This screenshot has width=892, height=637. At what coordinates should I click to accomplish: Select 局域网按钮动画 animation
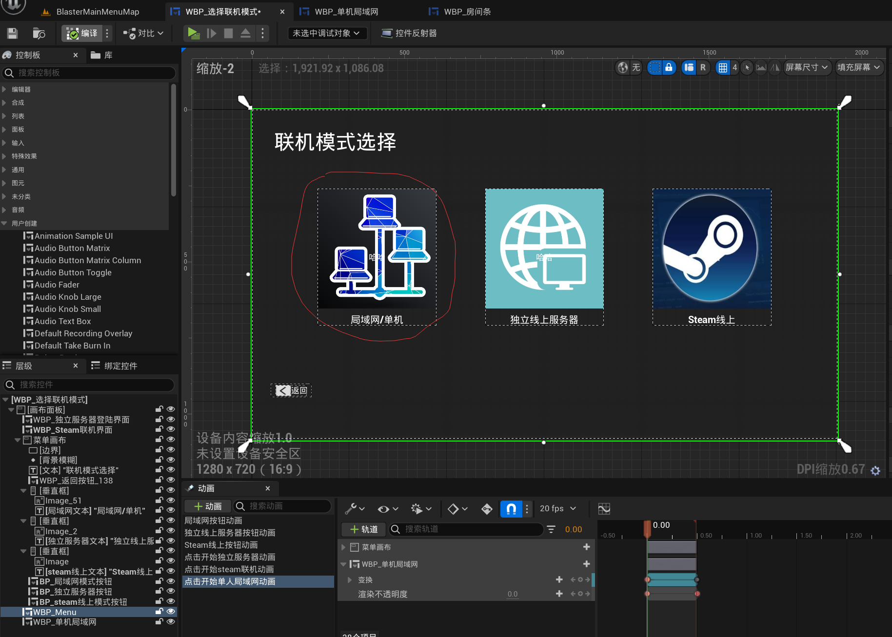[213, 521]
